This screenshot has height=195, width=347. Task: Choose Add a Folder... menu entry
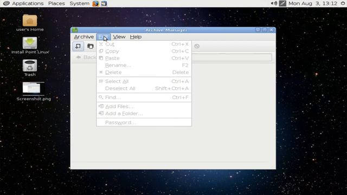coord(144,114)
